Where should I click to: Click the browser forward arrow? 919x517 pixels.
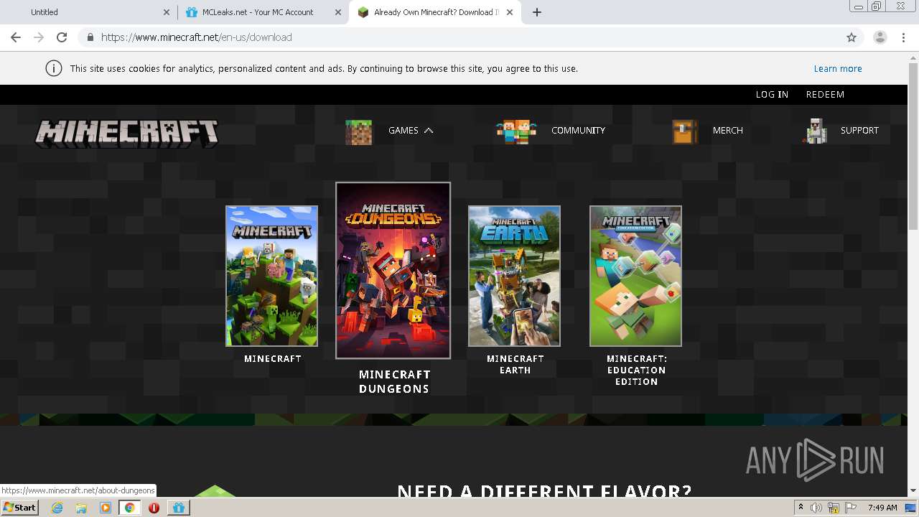[x=39, y=37]
